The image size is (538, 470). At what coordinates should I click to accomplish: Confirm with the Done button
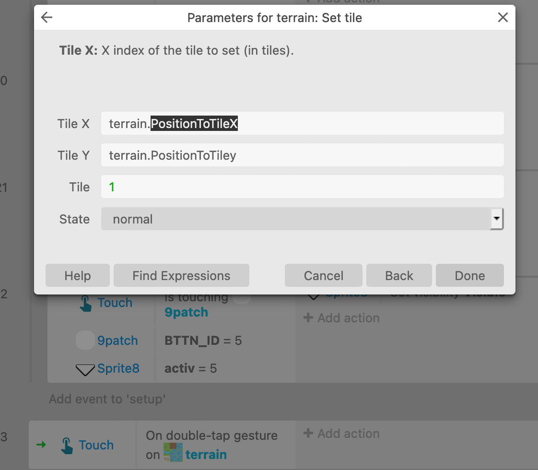(x=470, y=275)
